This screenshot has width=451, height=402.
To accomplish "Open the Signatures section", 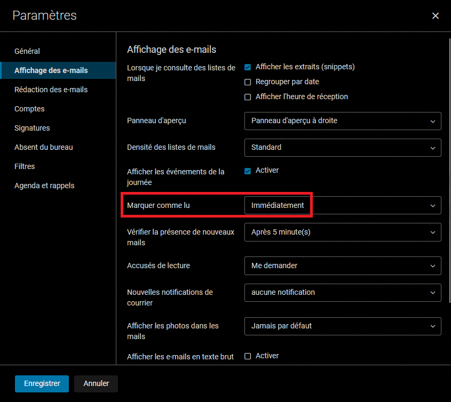I will (x=32, y=128).
